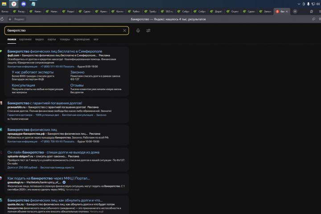The width and height of the screenshot is (321, 214).
Task: Open the notepad app in taskbar
Action: 33,4
